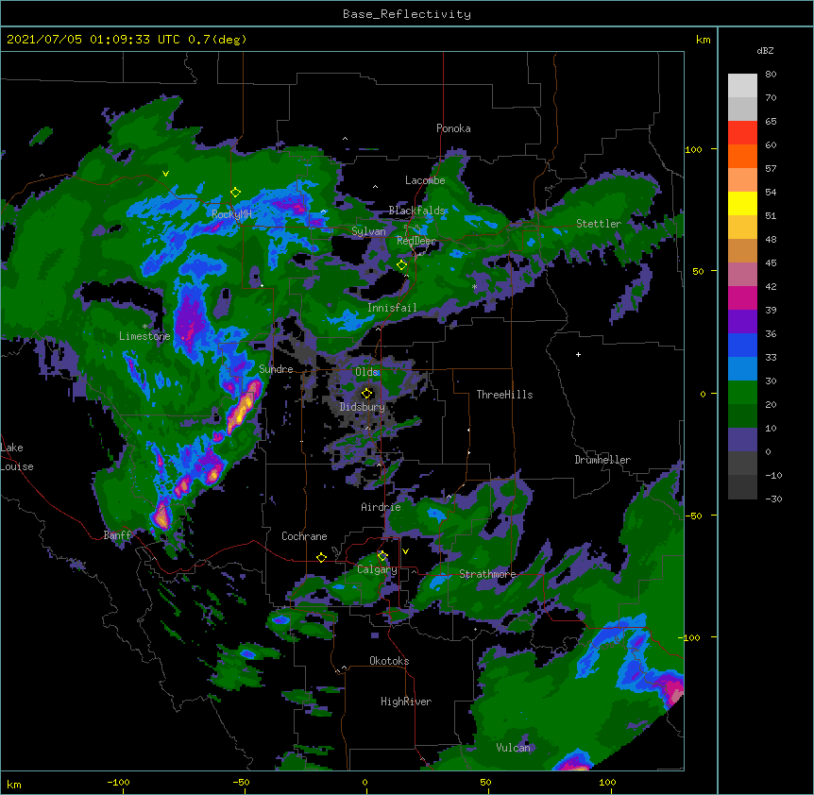Click the HighRiver town label
The width and height of the screenshot is (814, 795).
(406, 702)
